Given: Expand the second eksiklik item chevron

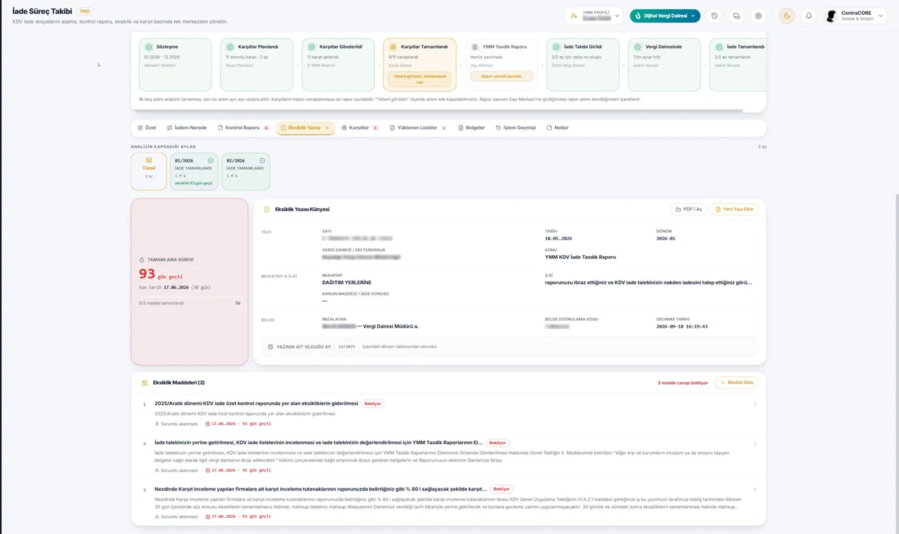Looking at the screenshot, I should click(x=755, y=443).
